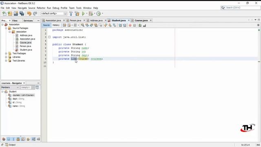Click the New File toolbar icon
Image resolution: width=261 pixels, height=147 pixels.
[4, 13]
